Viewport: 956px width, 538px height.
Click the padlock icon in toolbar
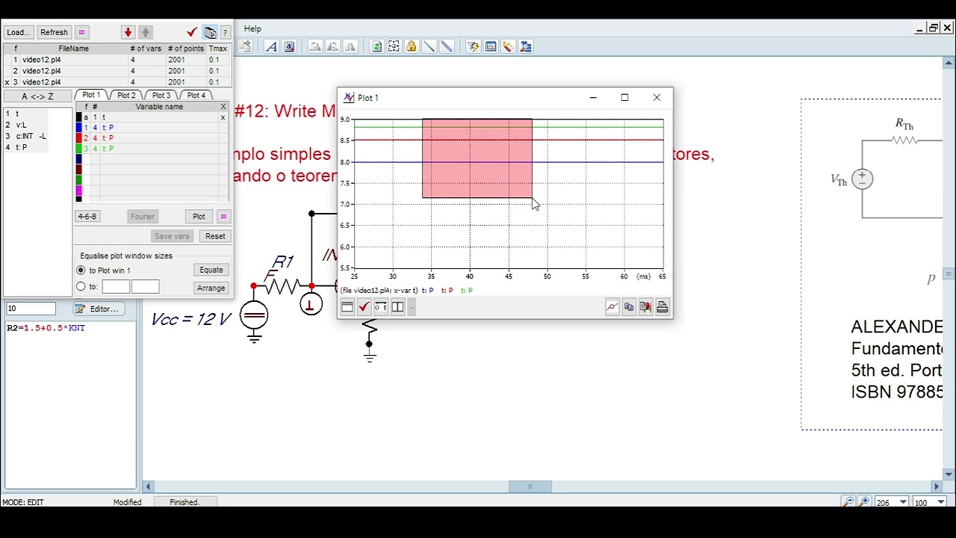click(x=412, y=46)
